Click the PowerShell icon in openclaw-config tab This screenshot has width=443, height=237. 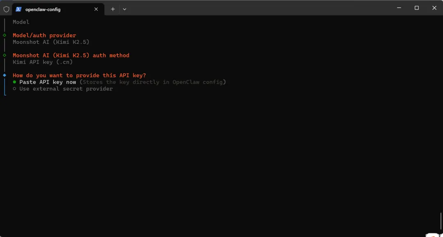(x=18, y=9)
